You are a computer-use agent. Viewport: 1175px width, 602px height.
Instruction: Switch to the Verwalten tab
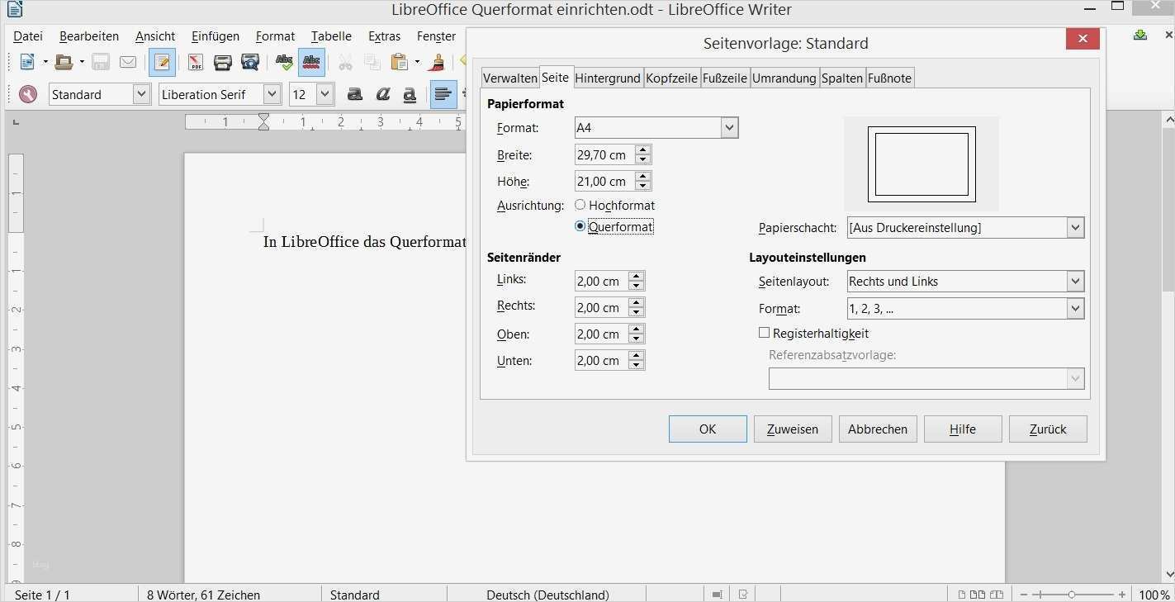pos(510,78)
